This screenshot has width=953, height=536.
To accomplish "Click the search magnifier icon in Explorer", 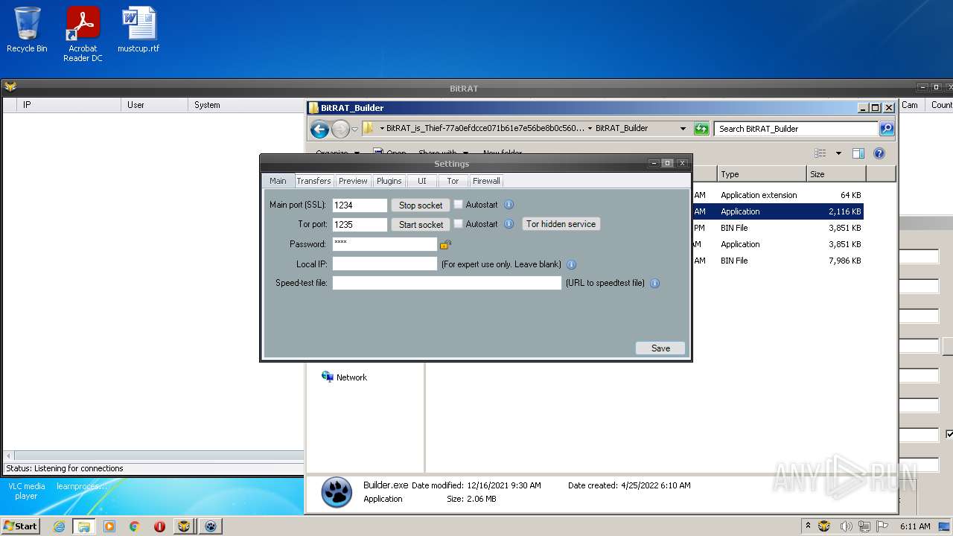I will 886,129.
